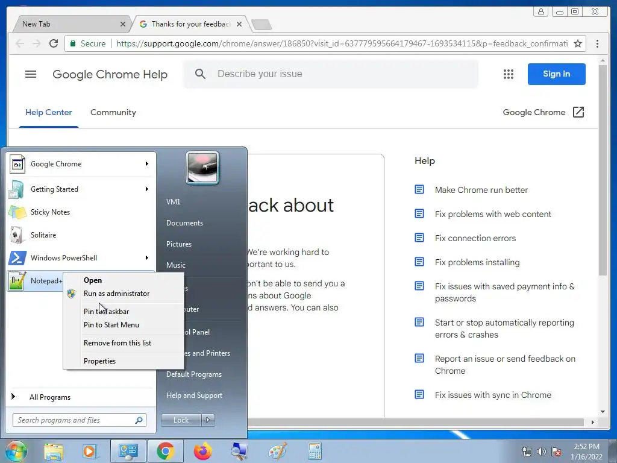Bookmark this page with star icon
The image size is (617, 463).
pyautogui.click(x=578, y=43)
